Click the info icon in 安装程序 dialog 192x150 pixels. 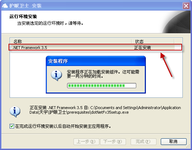point(56,75)
